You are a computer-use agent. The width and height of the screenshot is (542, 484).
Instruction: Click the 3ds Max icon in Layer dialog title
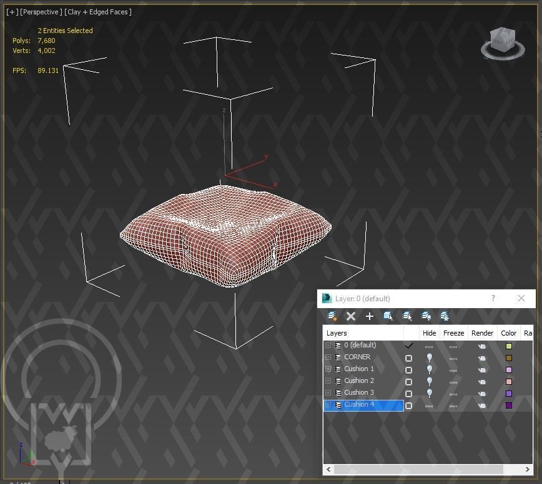[327, 298]
